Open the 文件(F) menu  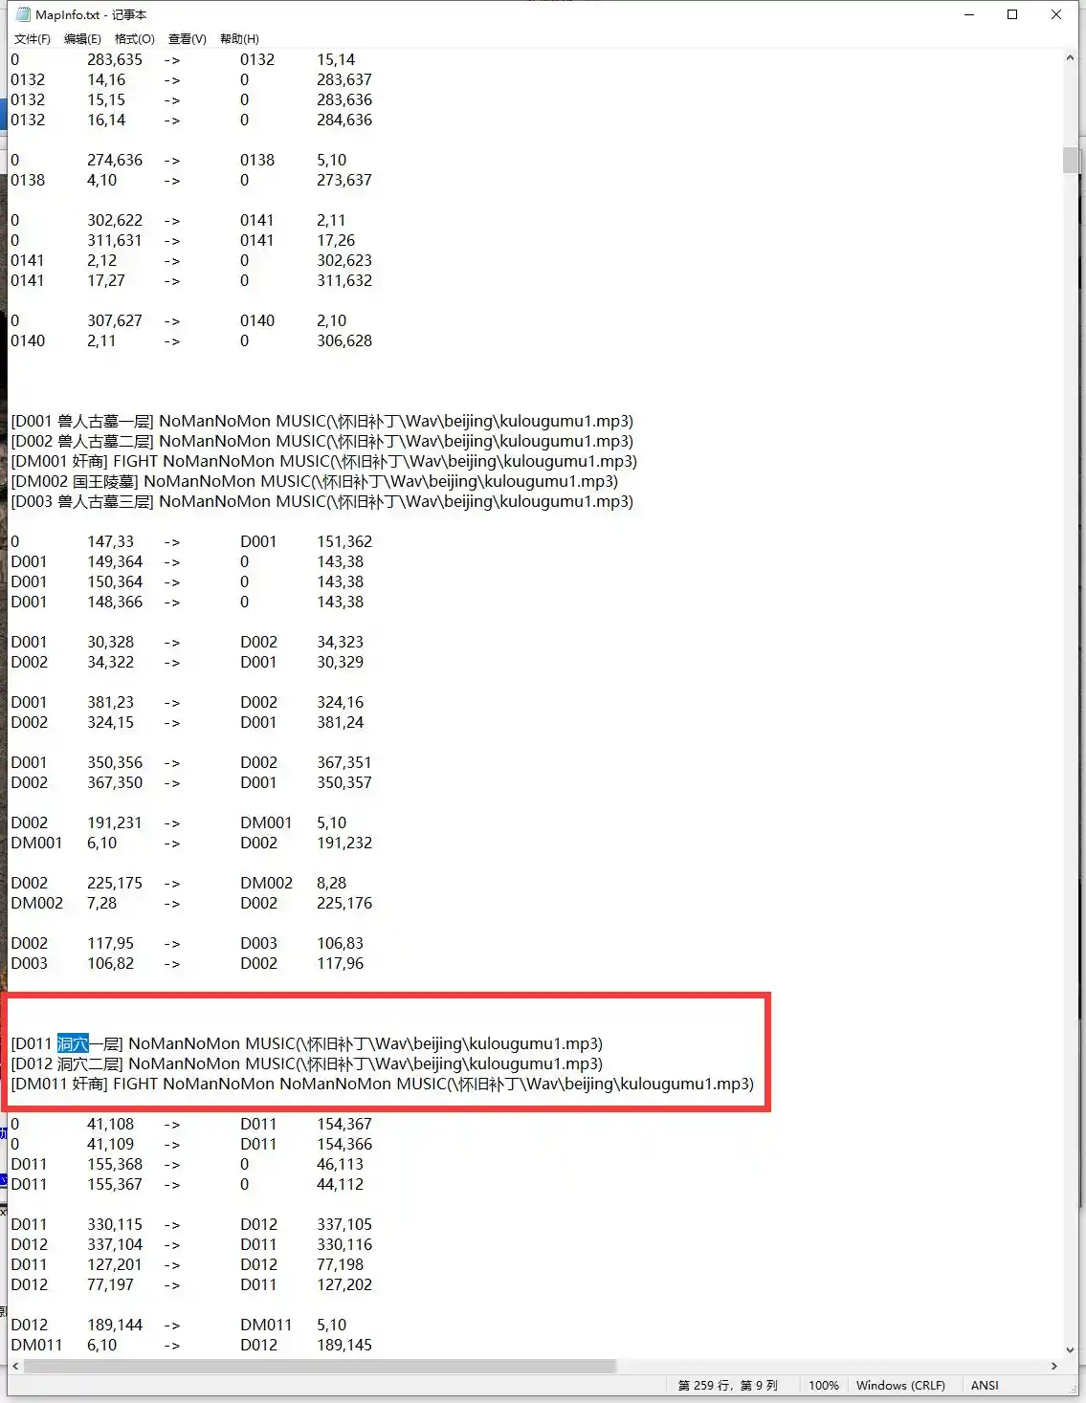tap(32, 39)
